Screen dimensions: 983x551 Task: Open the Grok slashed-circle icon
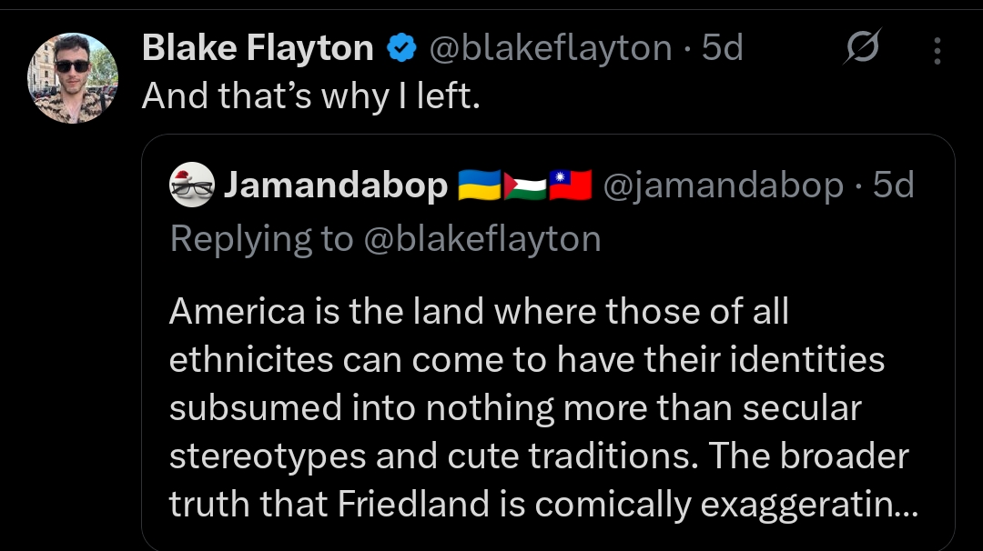pos(861,49)
